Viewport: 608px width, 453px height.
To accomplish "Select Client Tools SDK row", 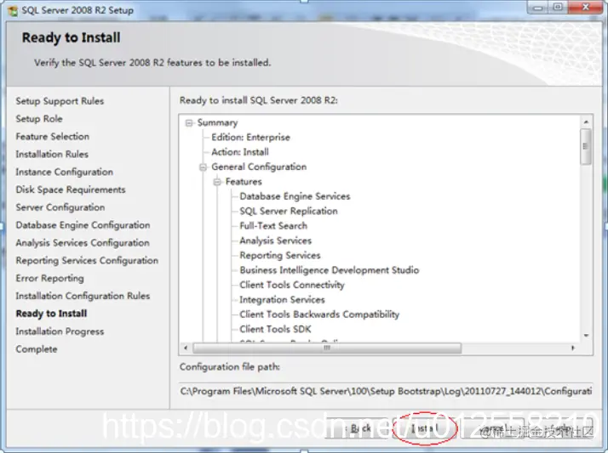I will 275,329.
